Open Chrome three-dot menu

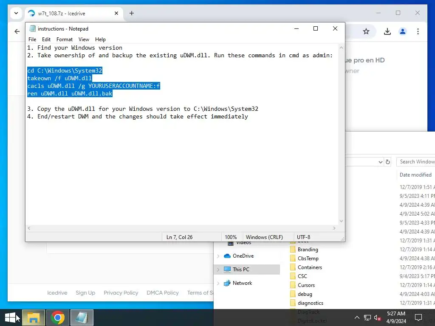tap(418, 31)
